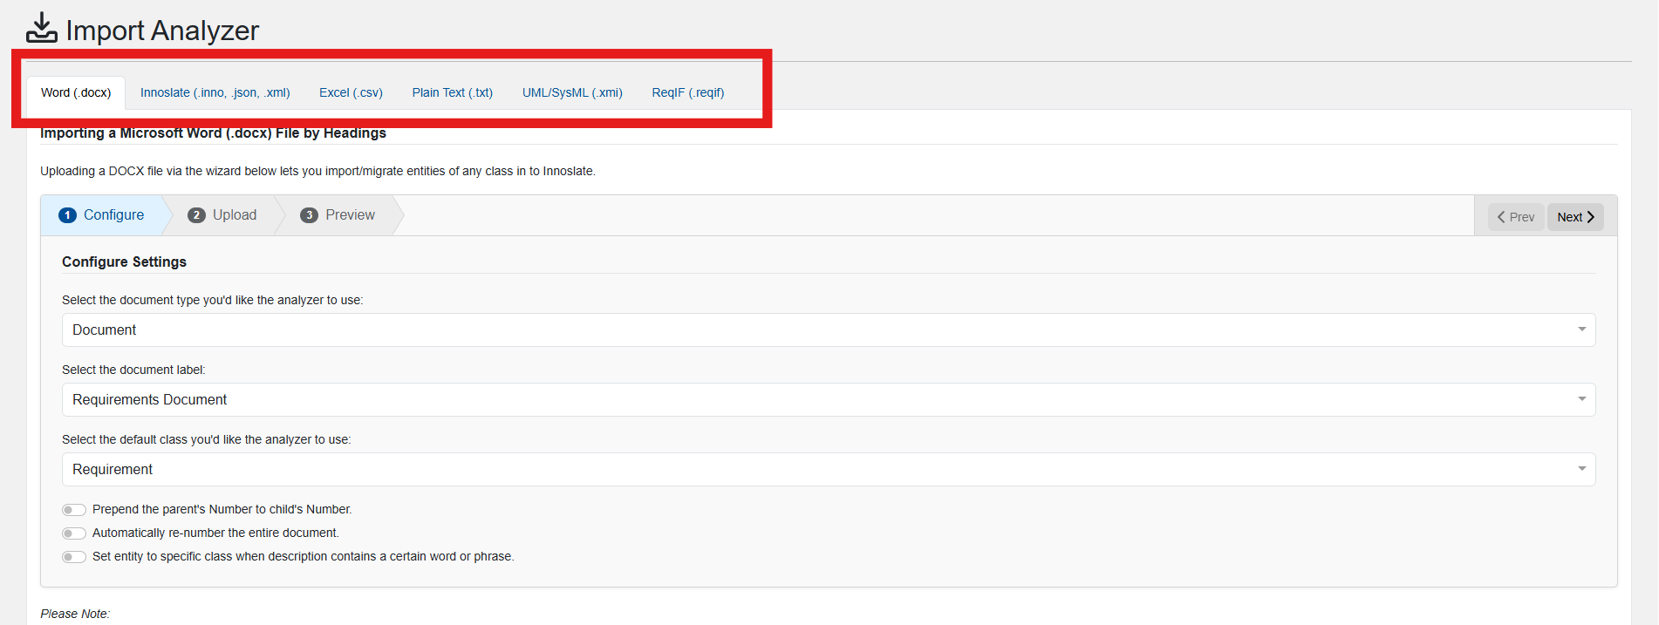Switch to the Plain Text (.txt) tab

[x=452, y=92]
